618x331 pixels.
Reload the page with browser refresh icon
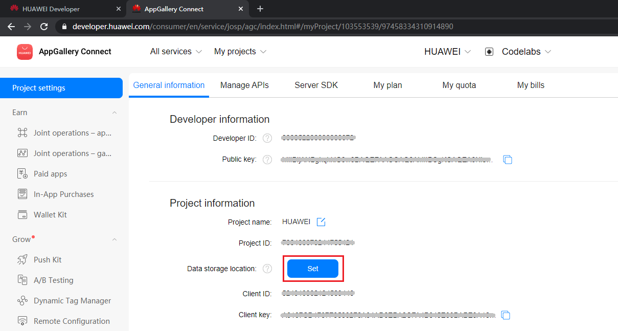(44, 27)
